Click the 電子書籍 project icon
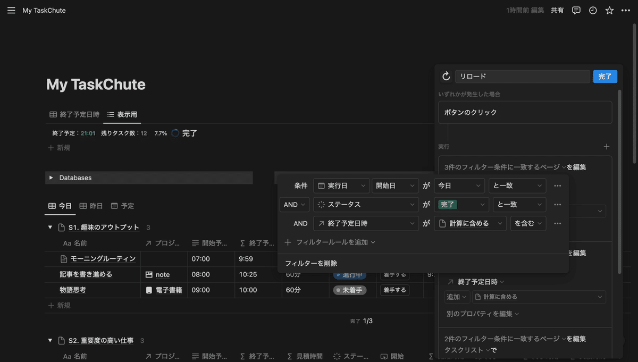This screenshot has width=638, height=362. [x=149, y=290]
